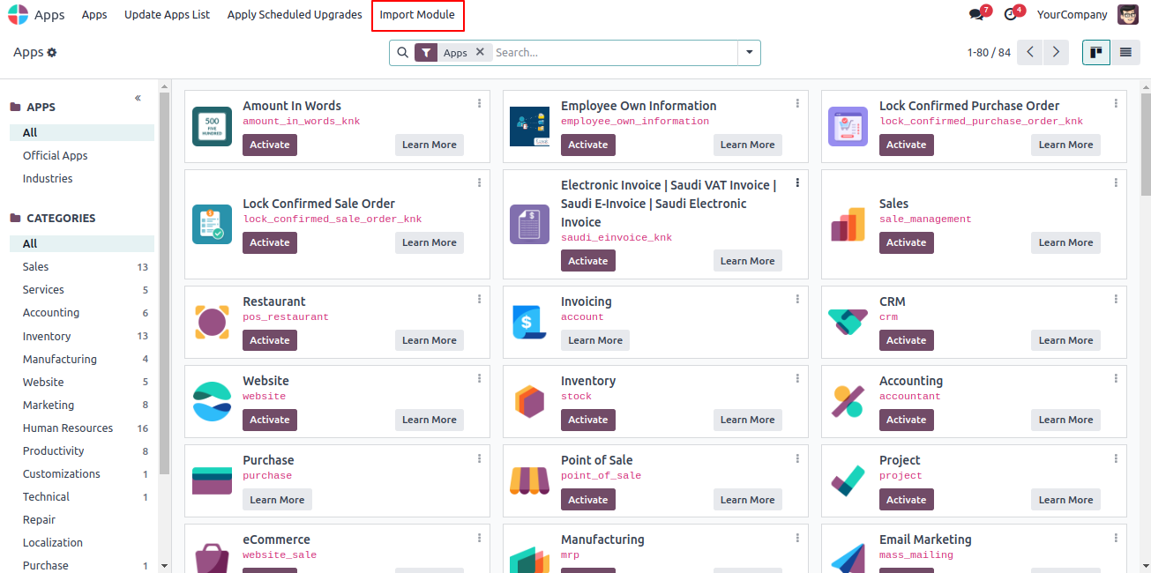
Task: Click the Inventory app icon
Action: point(529,401)
